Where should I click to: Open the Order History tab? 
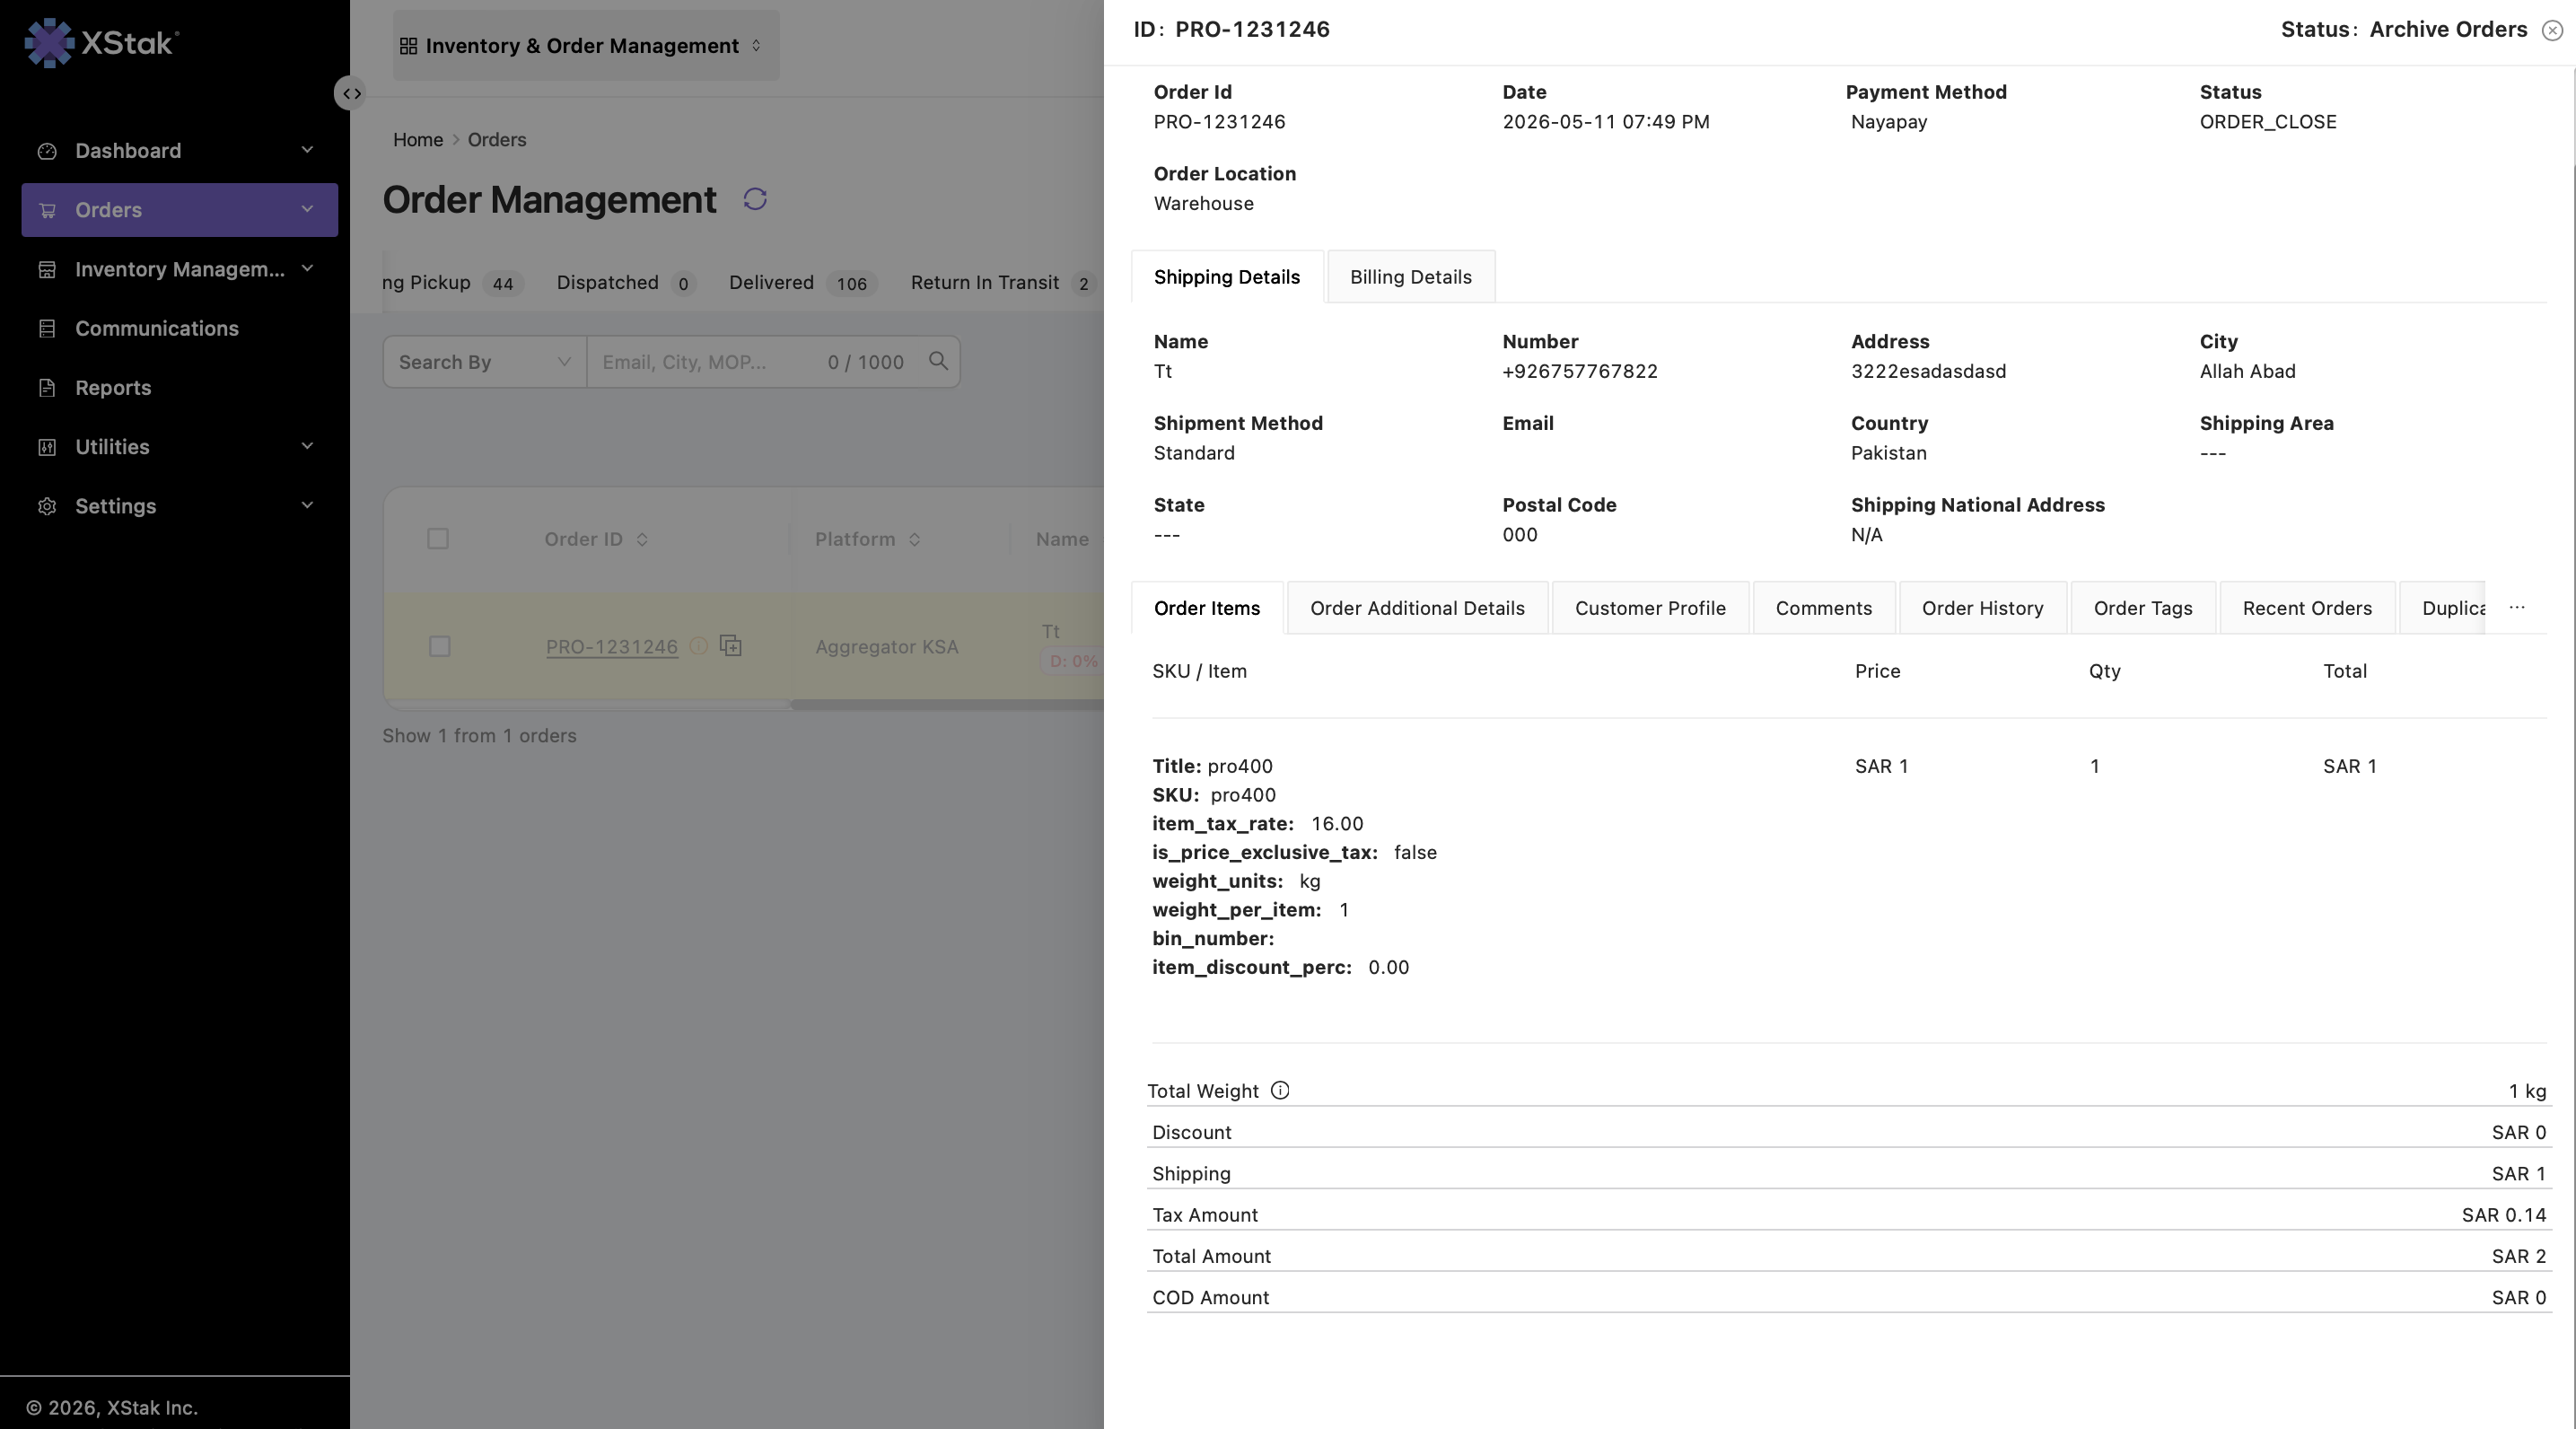coord(1982,608)
